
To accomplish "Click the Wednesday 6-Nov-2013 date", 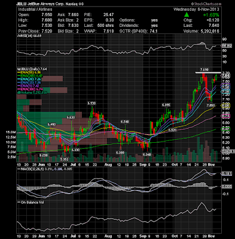I will click(196, 10).
